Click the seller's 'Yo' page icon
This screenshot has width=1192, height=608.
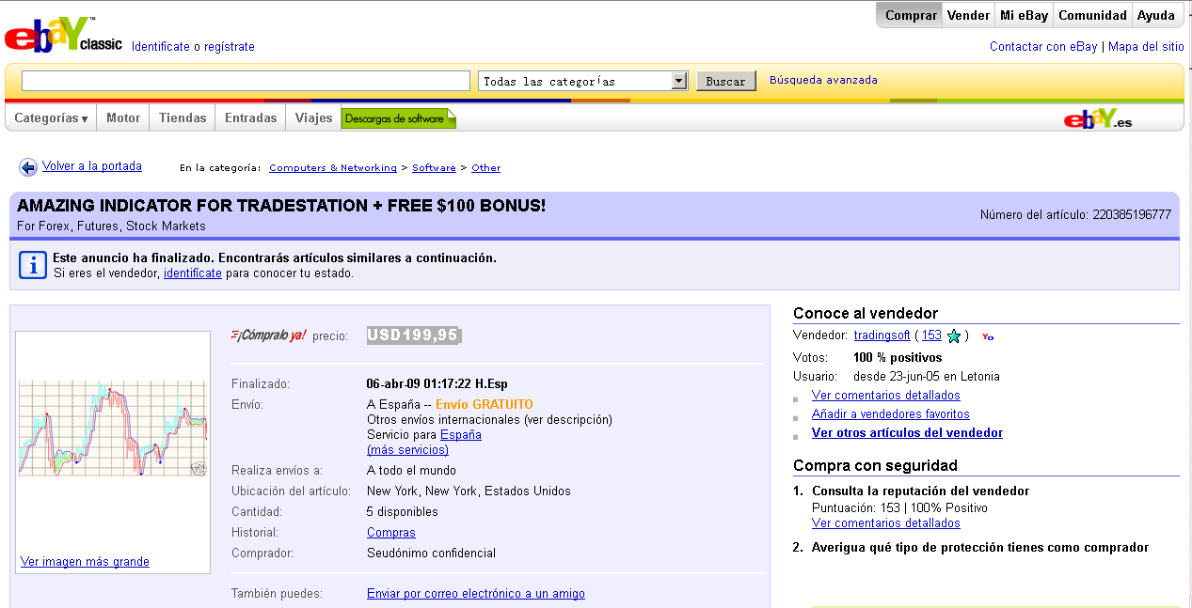point(987,336)
